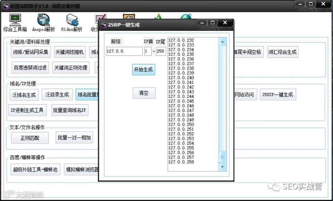The width and height of the screenshot is (333, 201).
Task: Open the IP进制生成工具 button
Action: tap(27, 110)
